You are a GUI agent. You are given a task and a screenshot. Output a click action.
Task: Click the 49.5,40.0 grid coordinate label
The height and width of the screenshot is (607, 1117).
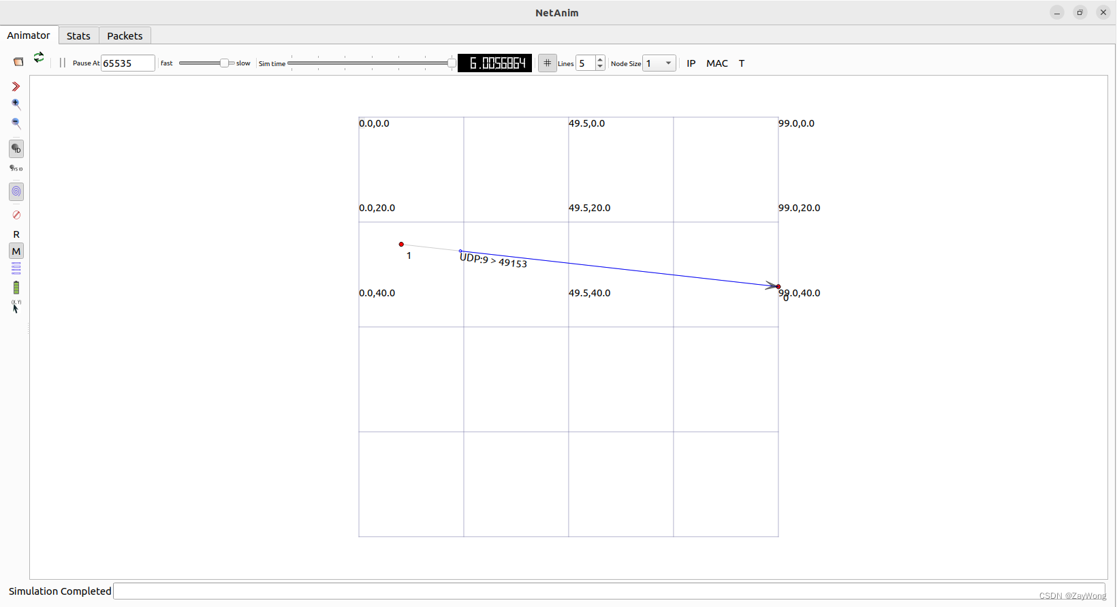click(x=590, y=293)
